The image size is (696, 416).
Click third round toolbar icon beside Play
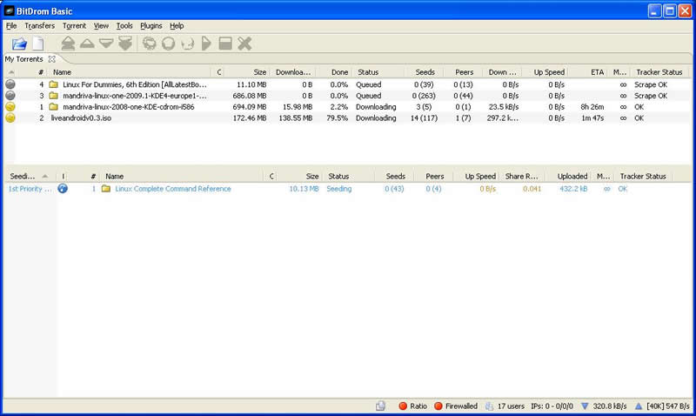click(187, 44)
